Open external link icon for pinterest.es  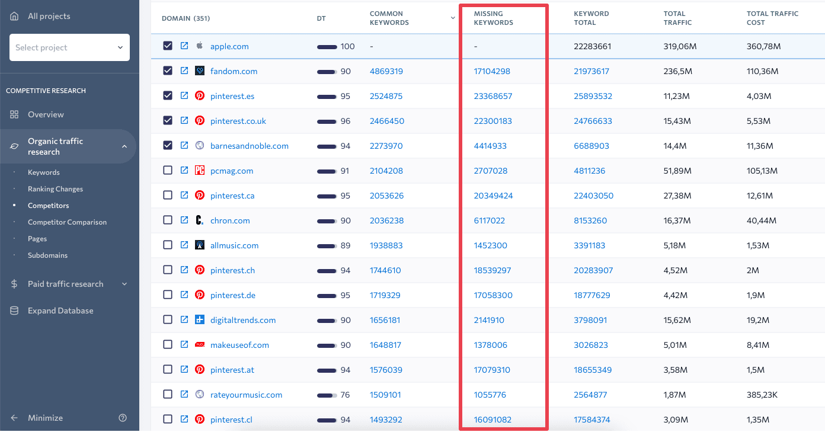pyautogui.click(x=184, y=96)
